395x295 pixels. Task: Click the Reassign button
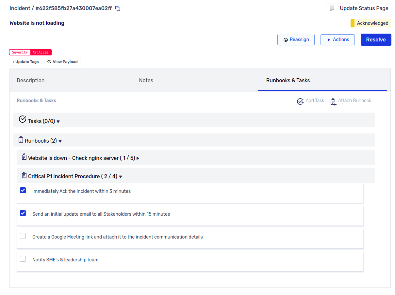coord(296,39)
